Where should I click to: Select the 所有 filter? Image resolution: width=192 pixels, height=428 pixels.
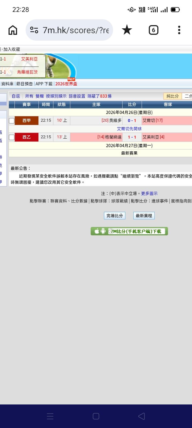[29, 96]
